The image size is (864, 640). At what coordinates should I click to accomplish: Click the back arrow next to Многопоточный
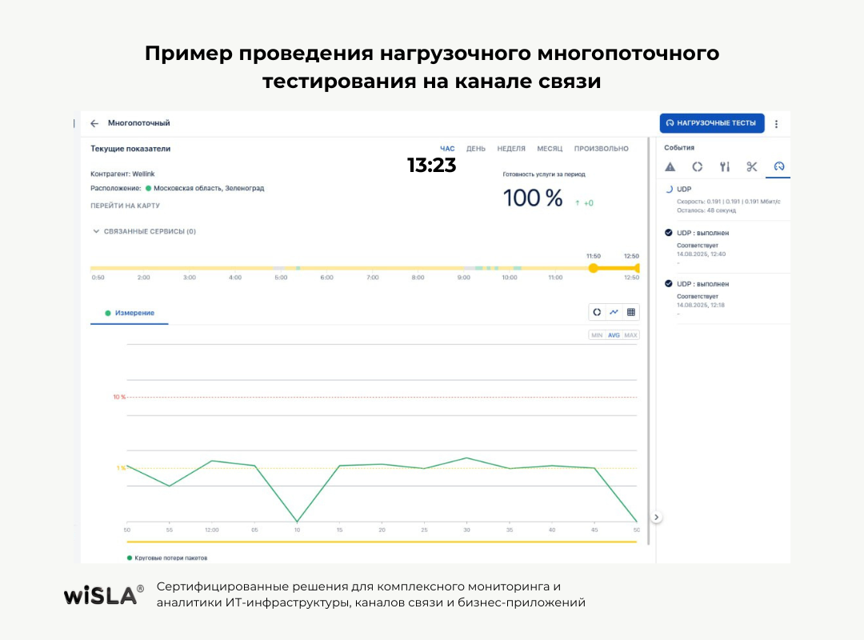94,123
